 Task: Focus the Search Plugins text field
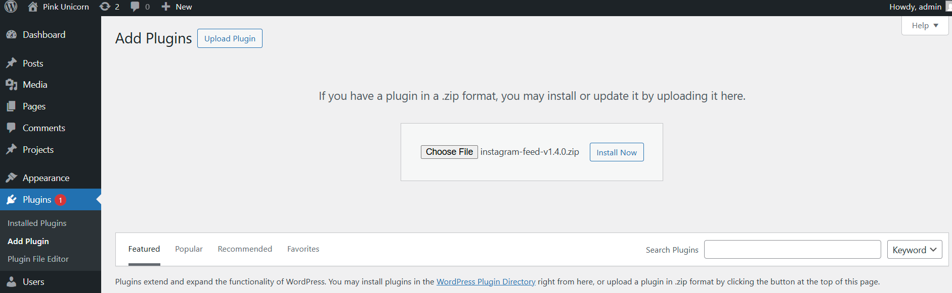pyautogui.click(x=792, y=250)
